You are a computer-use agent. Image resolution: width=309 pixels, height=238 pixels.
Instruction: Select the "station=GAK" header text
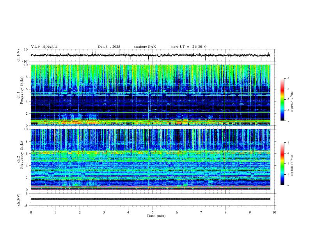[x=145, y=47]
